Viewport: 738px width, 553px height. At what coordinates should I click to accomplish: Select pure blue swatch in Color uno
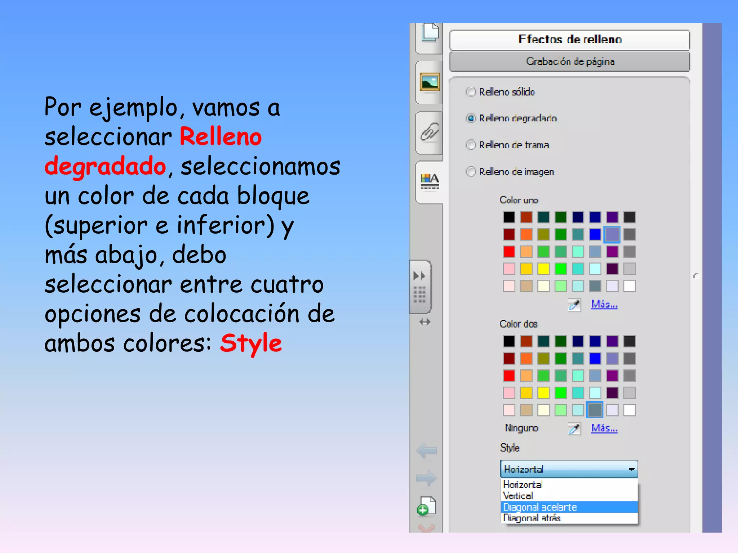tap(595, 234)
